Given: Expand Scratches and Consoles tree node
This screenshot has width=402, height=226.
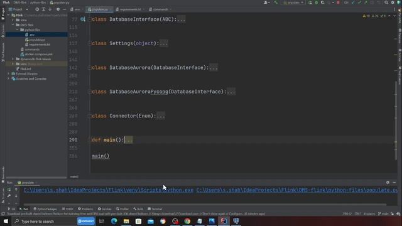Looking at the screenshot, I should click(x=8, y=78).
